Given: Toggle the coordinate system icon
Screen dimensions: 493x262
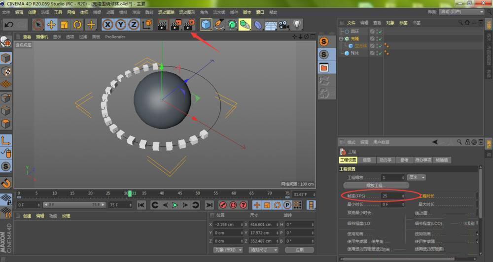Looking at the screenshot, I should click(147, 25).
